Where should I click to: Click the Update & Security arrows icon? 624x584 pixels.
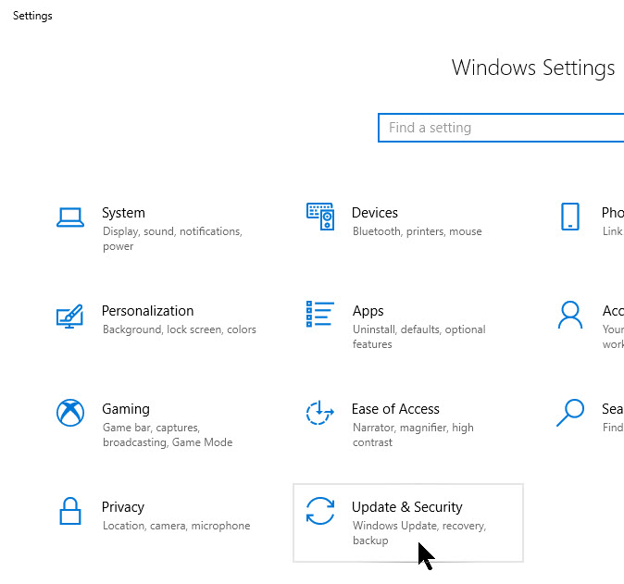tap(320, 511)
